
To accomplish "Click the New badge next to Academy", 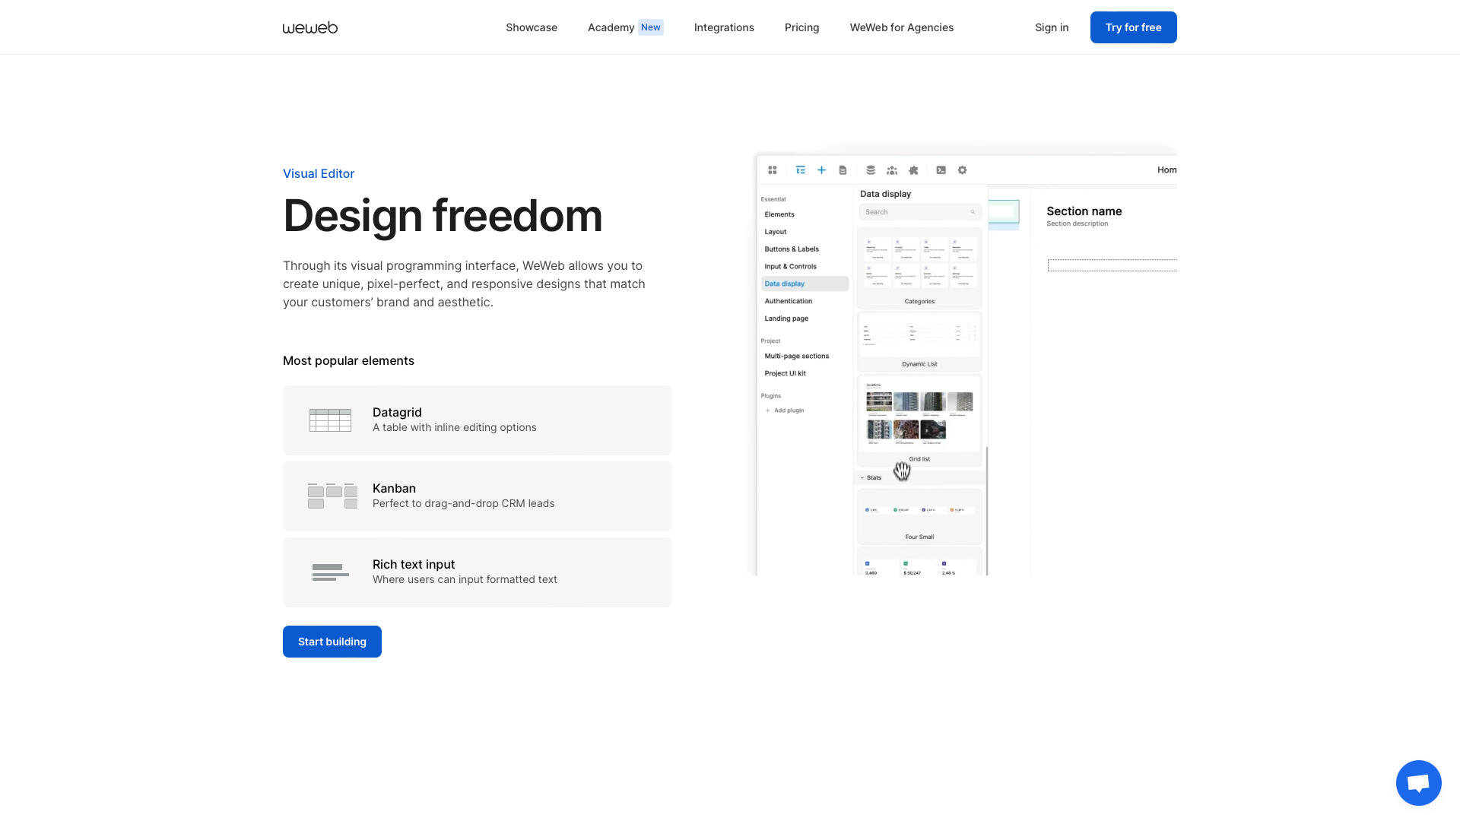I will (651, 27).
